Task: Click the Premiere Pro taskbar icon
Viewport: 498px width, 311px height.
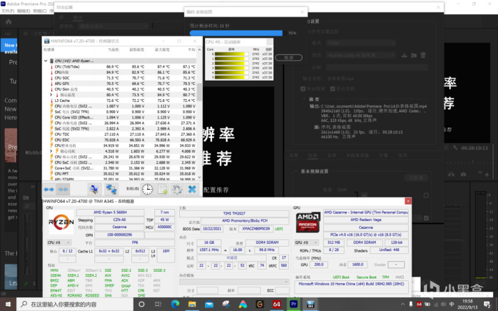Action: (x=293, y=304)
